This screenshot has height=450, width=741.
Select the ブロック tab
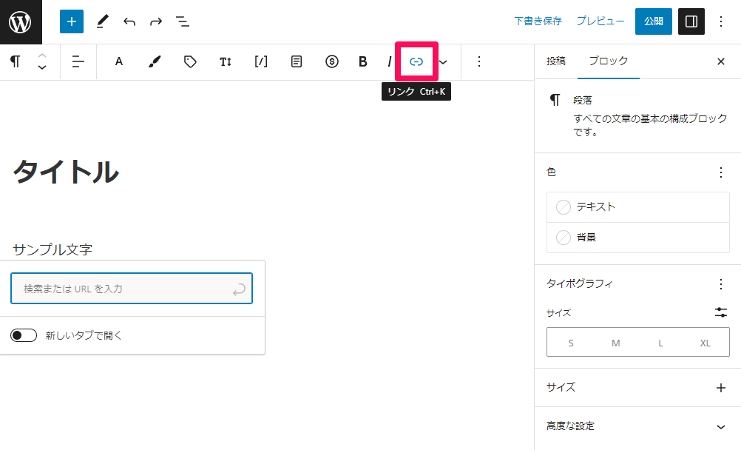coord(608,61)
